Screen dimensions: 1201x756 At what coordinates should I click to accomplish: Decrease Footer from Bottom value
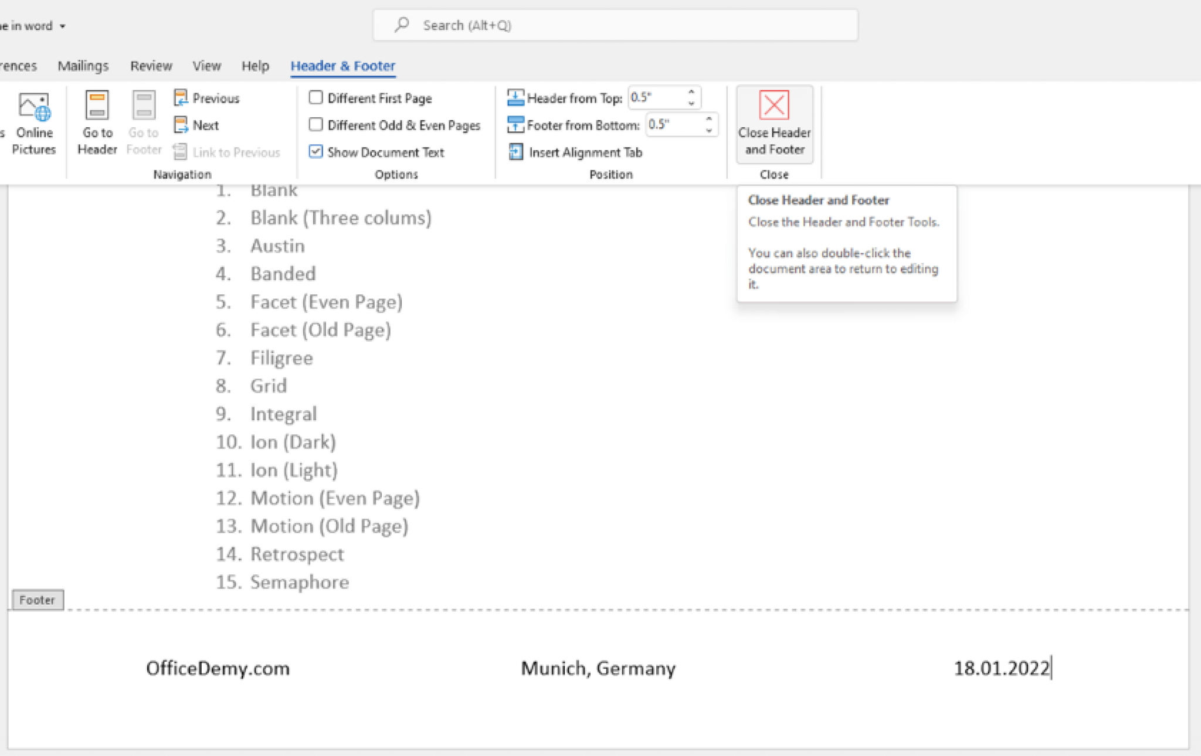point(709,130)
